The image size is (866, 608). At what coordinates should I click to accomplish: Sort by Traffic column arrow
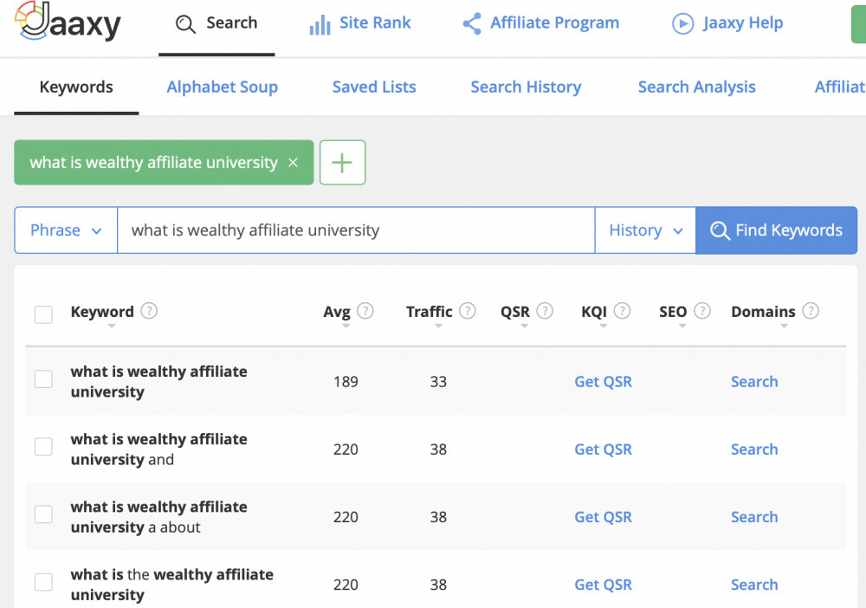pyautogui.click(x=438, y=326)
